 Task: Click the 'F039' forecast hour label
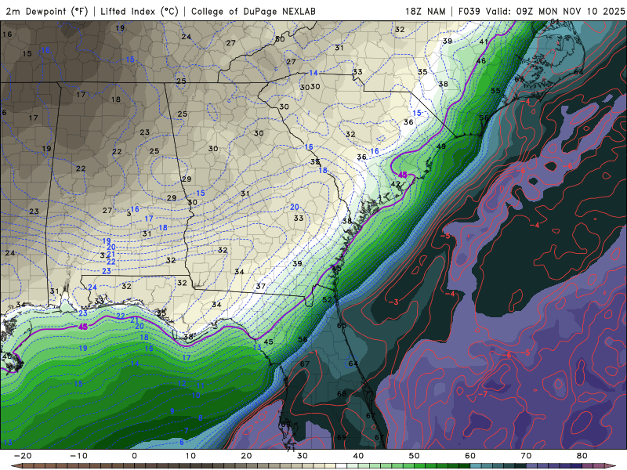(469, 11)
